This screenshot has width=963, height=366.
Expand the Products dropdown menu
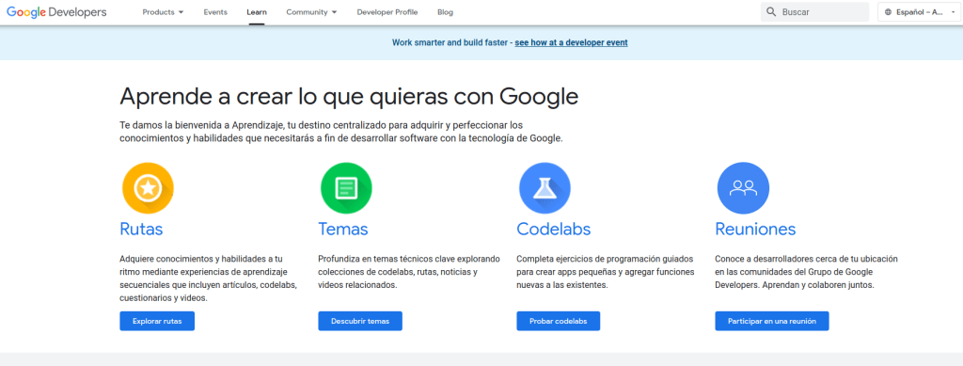(163, 12)
